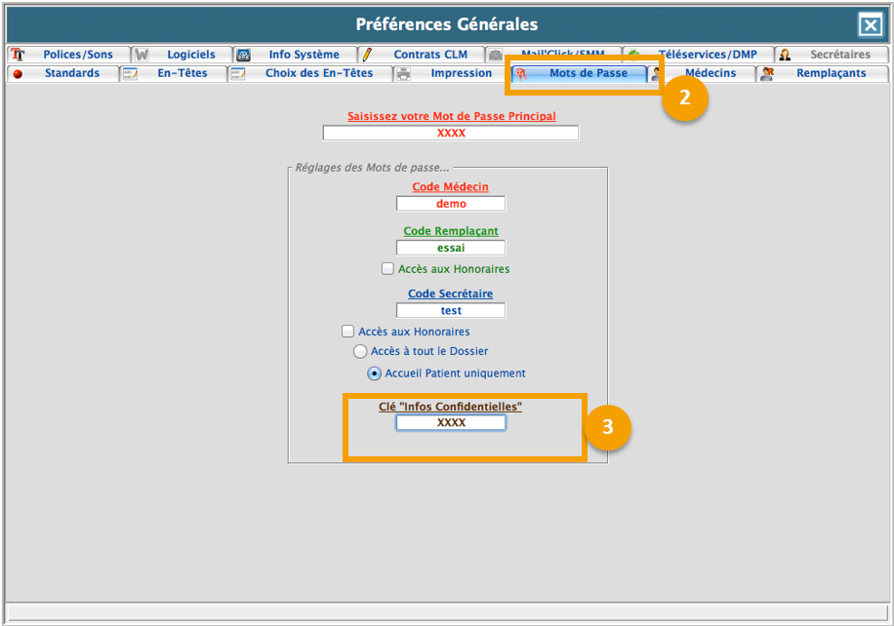Click the Info Système tab icon
The height and width of the screenshot is (626, 894).
244,56
